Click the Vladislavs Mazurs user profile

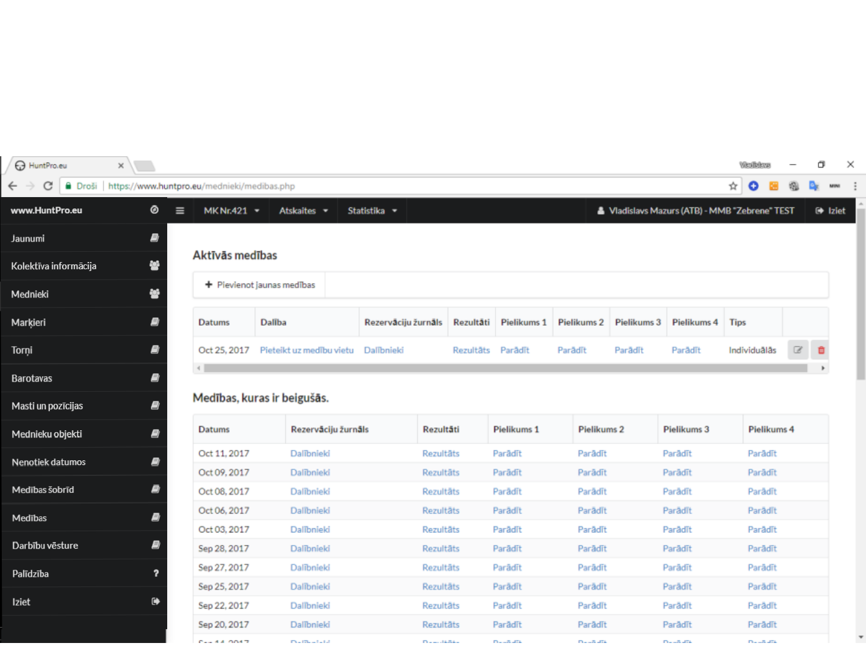pos(696,211)
